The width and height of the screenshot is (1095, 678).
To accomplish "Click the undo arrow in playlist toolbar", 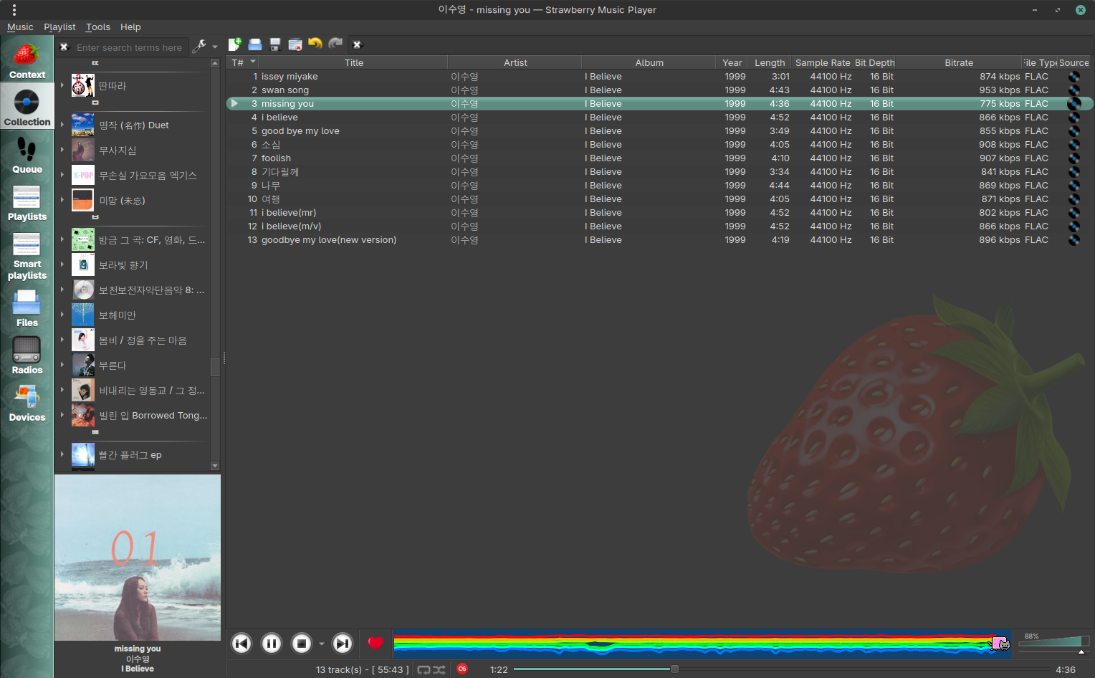I will pos(315,44).
